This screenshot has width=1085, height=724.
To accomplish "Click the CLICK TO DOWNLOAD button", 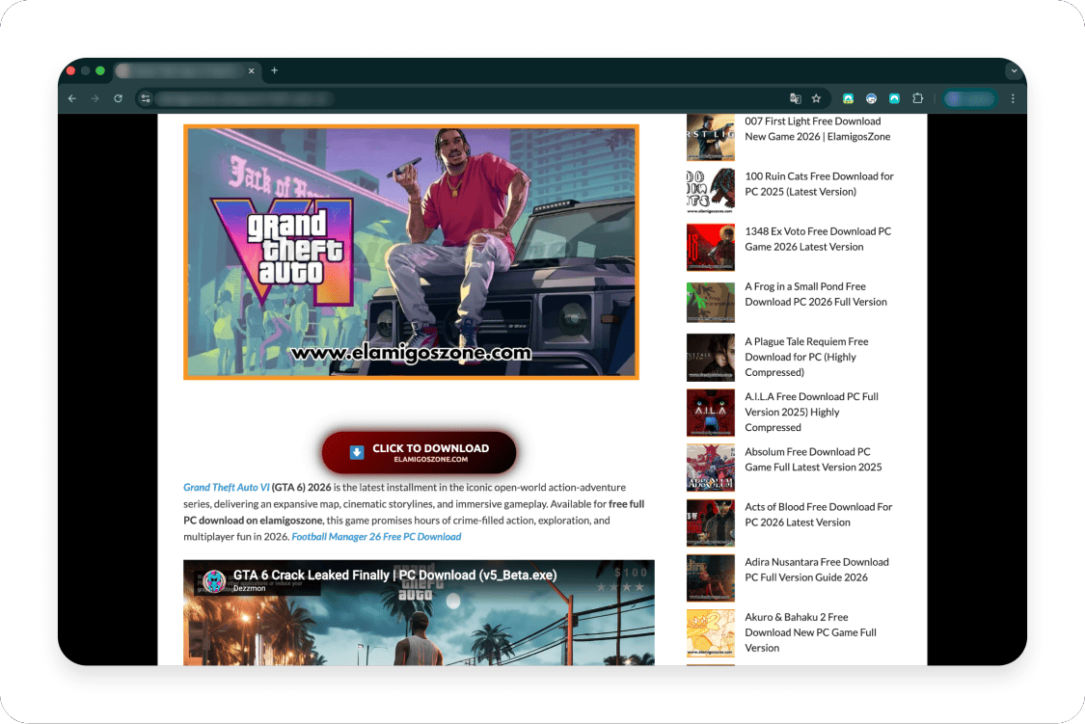I will point(419,453).
